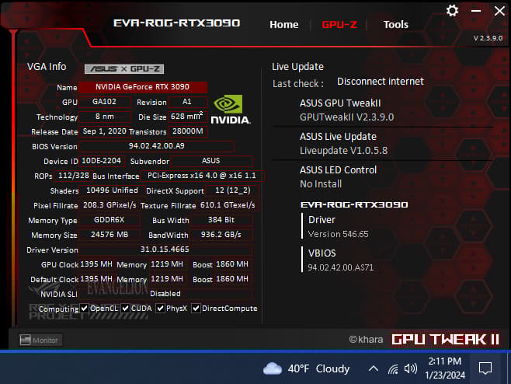
Task: Click the Driver version 546.65 entry
Action: 339,226
